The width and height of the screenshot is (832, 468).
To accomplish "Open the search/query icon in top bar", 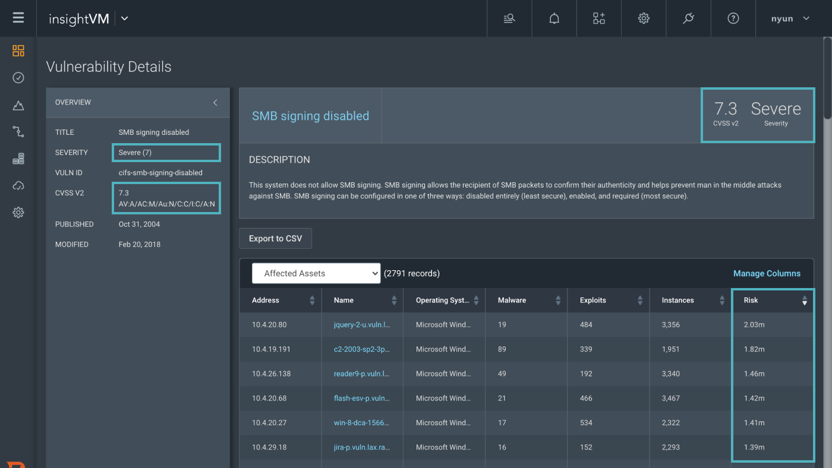I will (x=509, y=18).
